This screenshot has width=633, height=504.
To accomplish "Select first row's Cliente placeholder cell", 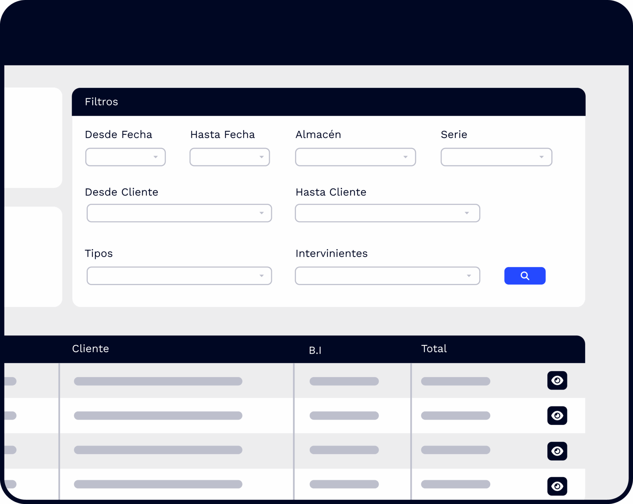I will click(x=158, y=381).
